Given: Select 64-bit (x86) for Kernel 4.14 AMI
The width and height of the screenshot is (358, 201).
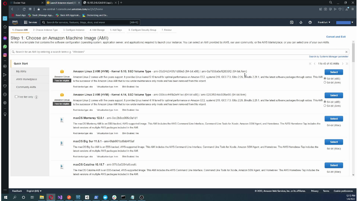Looking at the screenshot, I should click(x=325, y=102).
